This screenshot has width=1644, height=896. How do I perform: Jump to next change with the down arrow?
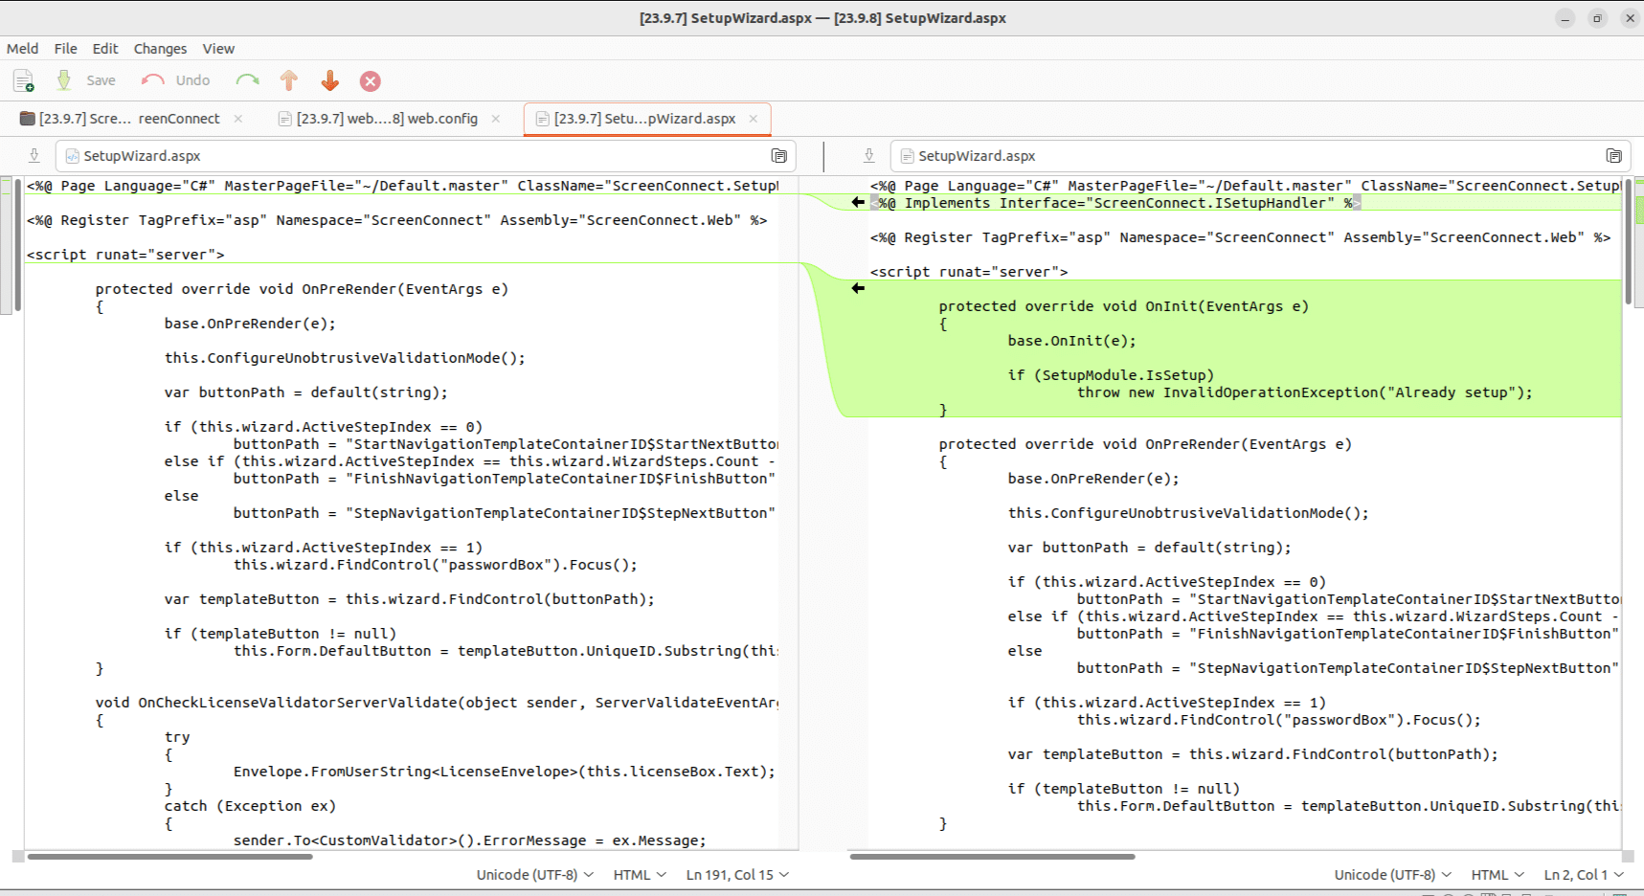(x=329, y=80)
